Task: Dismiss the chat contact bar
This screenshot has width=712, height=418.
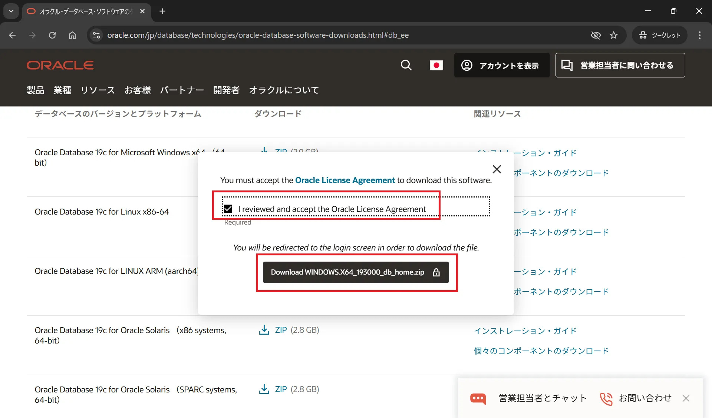Action: pyautogui.click(x=686, y=398)
